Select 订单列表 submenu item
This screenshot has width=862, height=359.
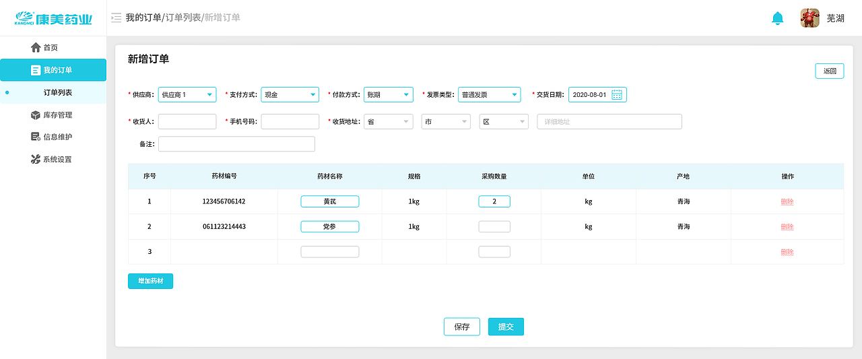click(58, 93)
